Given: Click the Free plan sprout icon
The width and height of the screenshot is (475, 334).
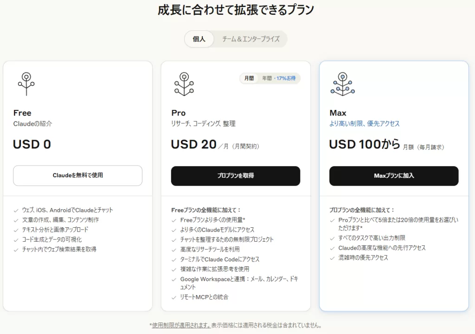Looking at the screenshot, I should tap(26, 84).
